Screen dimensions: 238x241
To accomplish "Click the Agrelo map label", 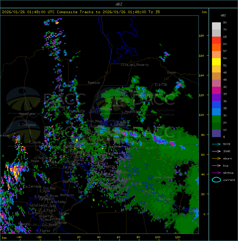I will [x=70, y=172].
